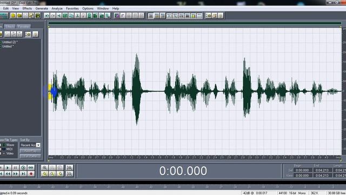This screenshot has height=195, width=346.
Task: Open a file with the folder toolbar icon
Action: [19, 16]
